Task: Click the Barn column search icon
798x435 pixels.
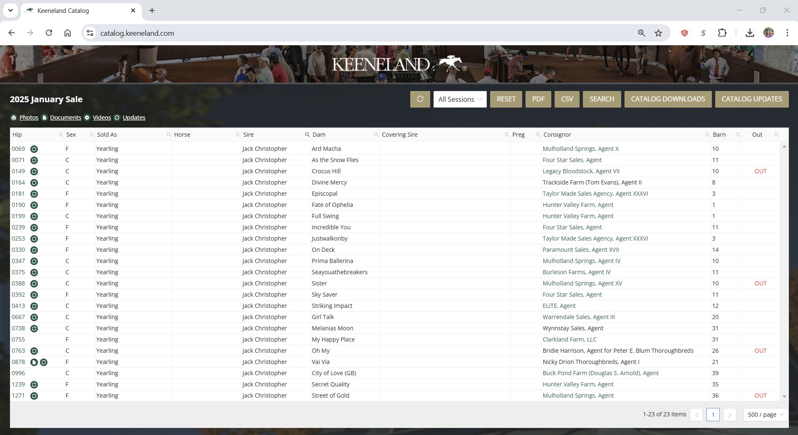Action: [x=738, y=135]
